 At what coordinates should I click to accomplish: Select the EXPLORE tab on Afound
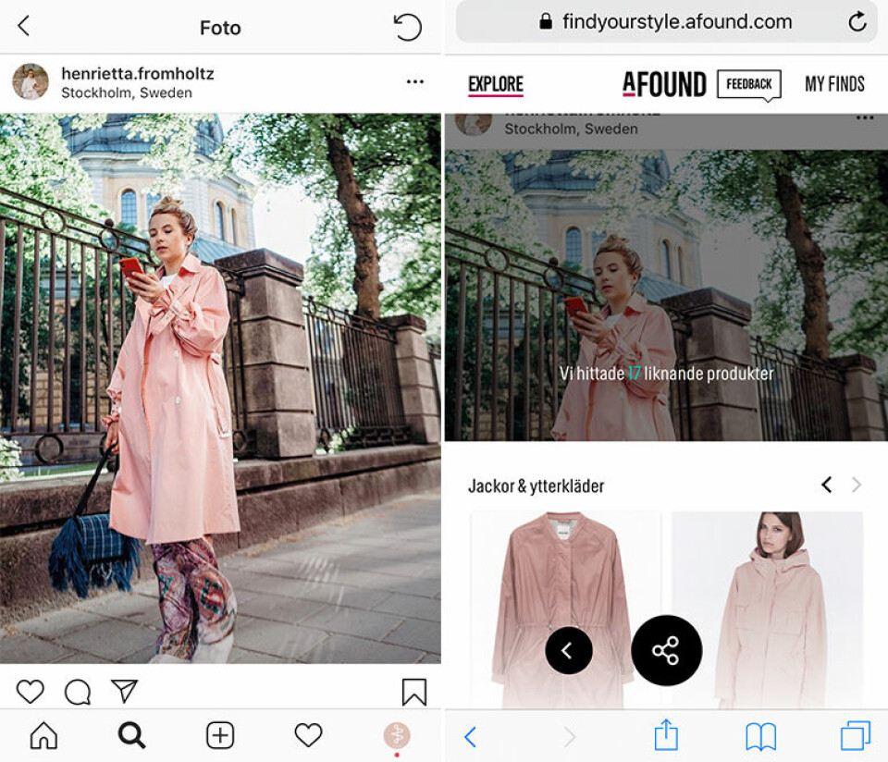(x=496, y=84)
